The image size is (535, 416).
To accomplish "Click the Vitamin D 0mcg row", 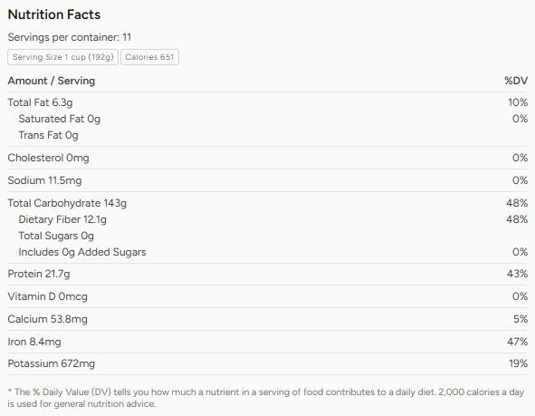I will point(268,296).
